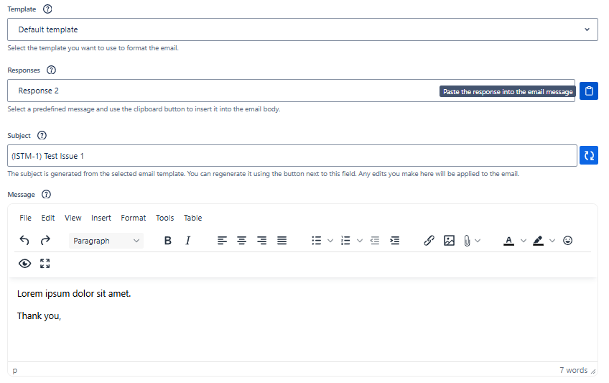Click the 7 words count button
609x383 pixels.
coord(573,370)
